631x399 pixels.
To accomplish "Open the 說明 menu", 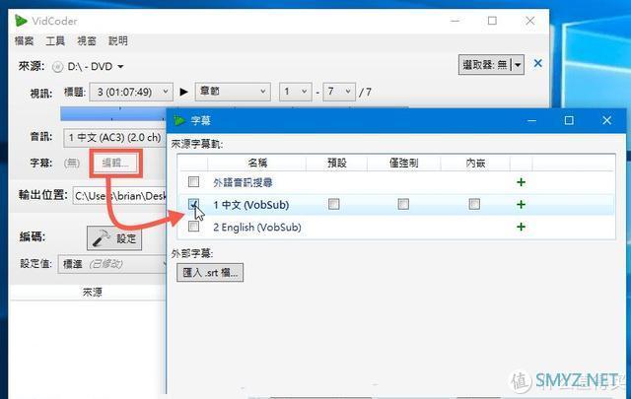I will click(x=118, y=40).
